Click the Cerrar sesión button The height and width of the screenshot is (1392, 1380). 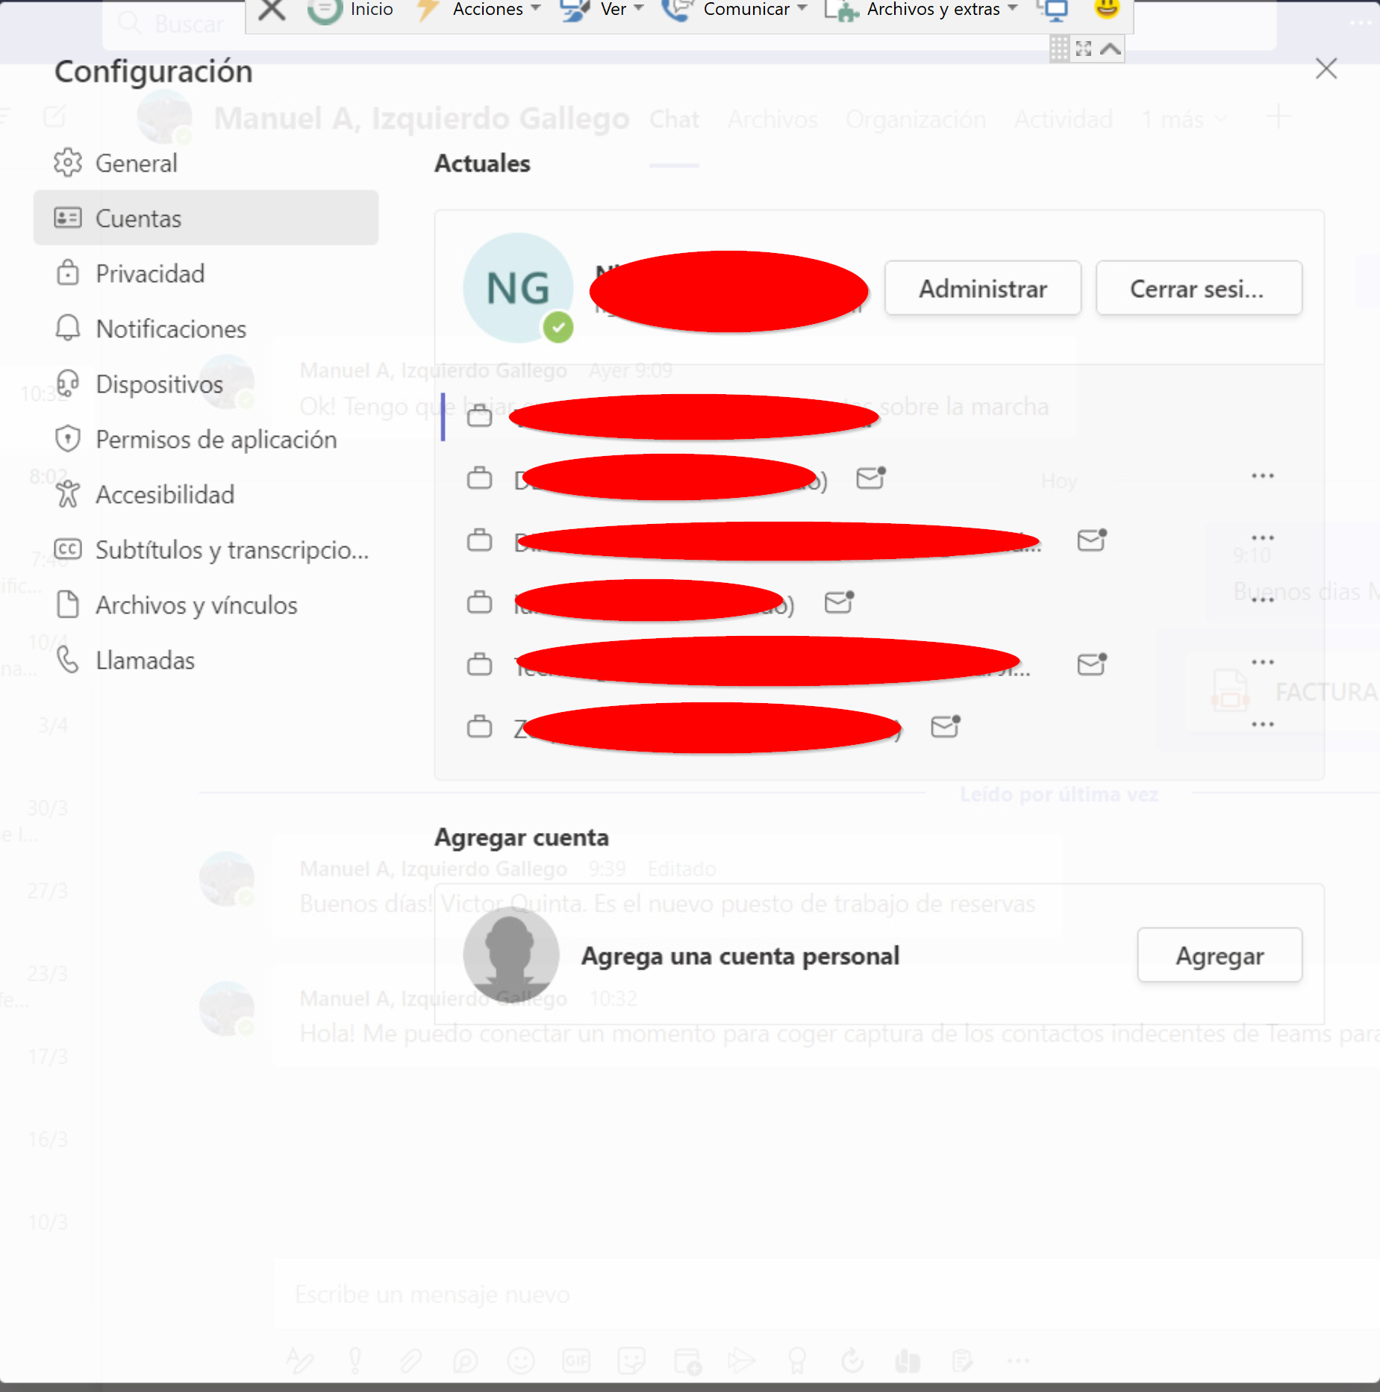tap(1199, 289)
